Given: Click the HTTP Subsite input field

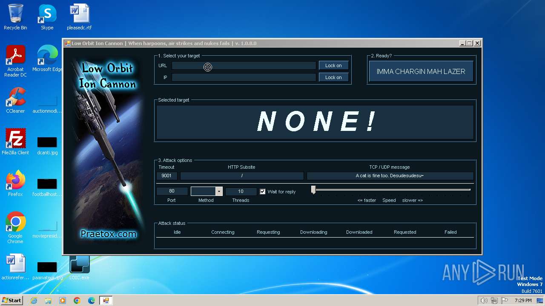Looking at the screenshot, I should click(242, 176).
